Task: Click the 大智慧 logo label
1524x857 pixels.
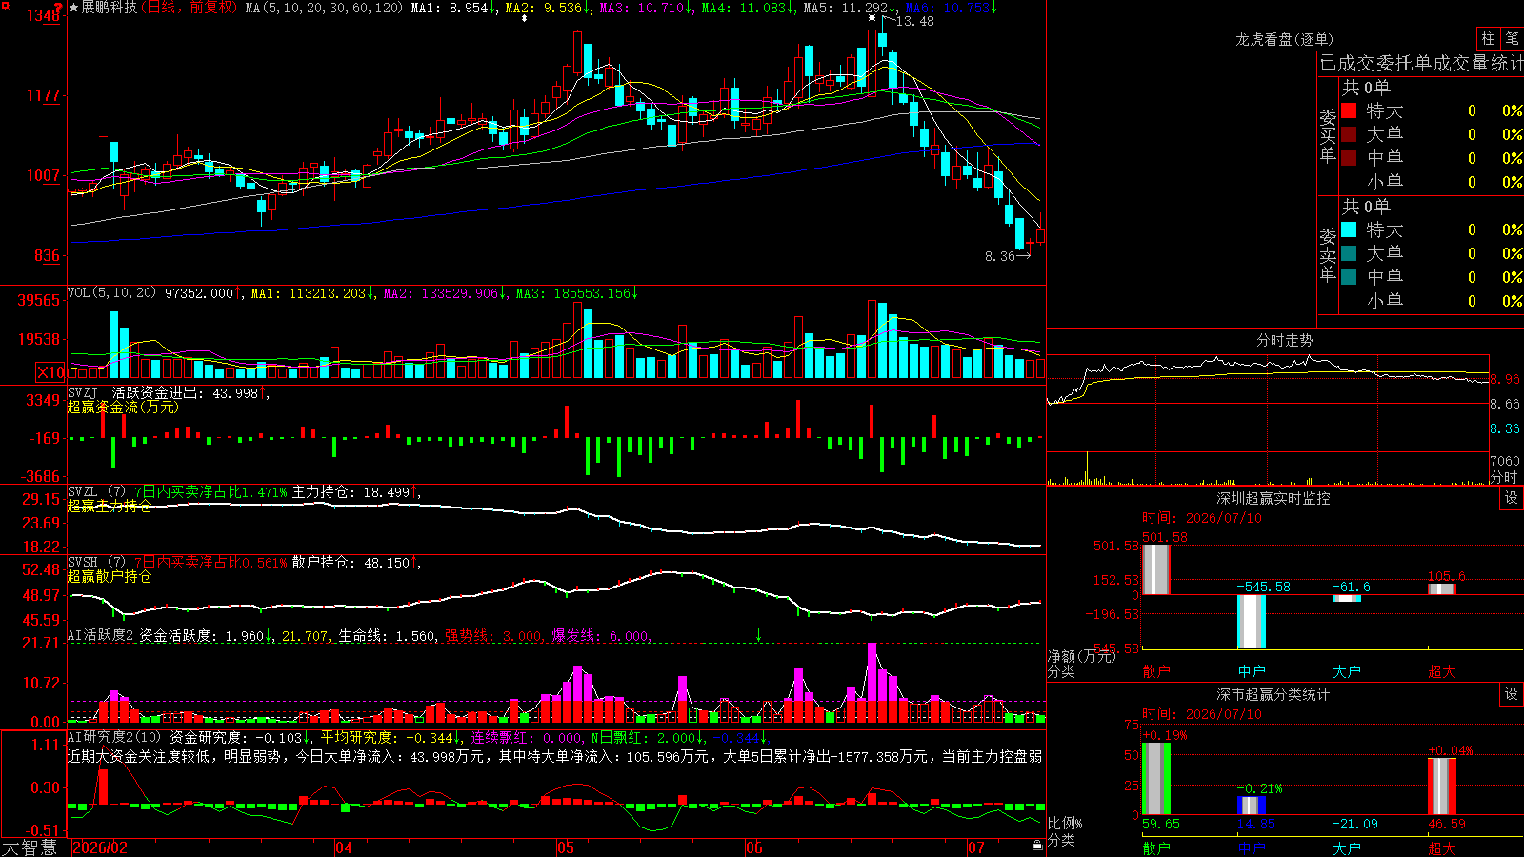Action: pos(30,847)
